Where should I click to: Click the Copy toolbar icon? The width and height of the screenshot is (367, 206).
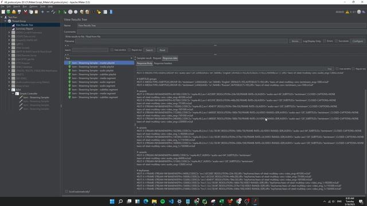(31, 11)
